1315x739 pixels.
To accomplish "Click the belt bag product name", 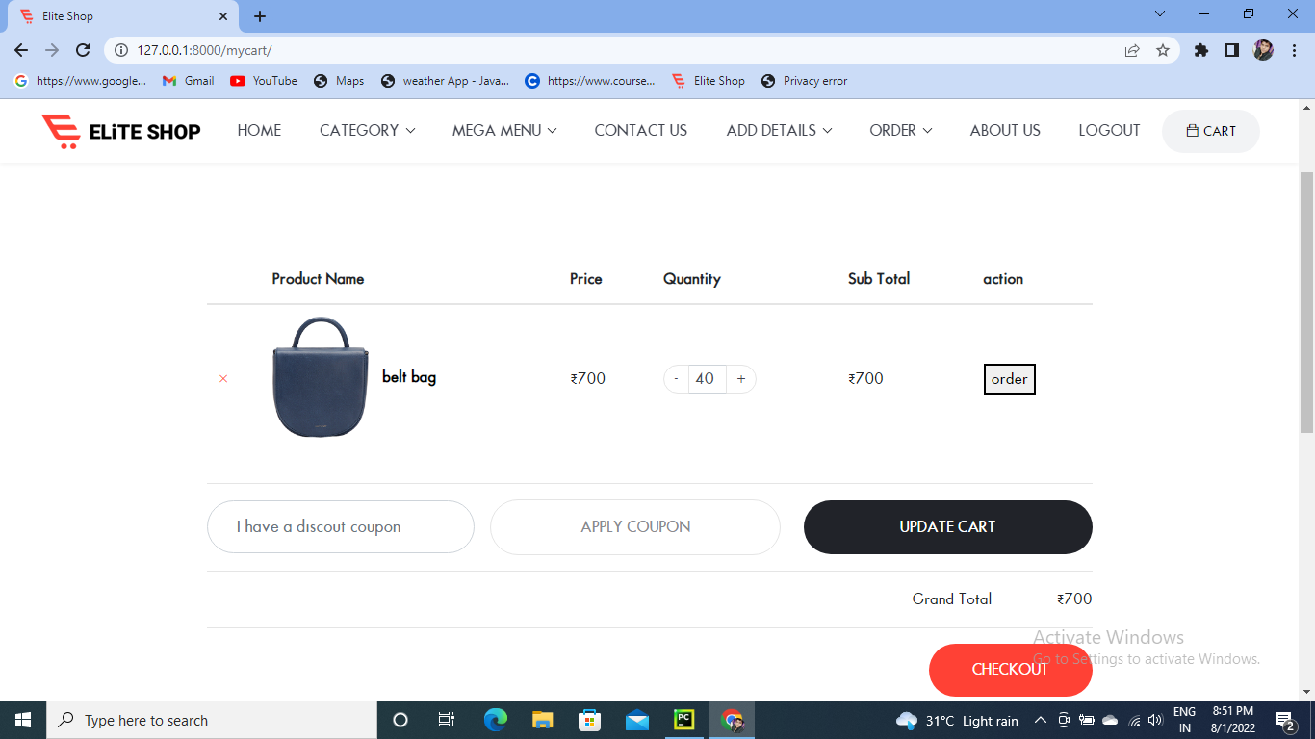I will [x=409, y=377].
